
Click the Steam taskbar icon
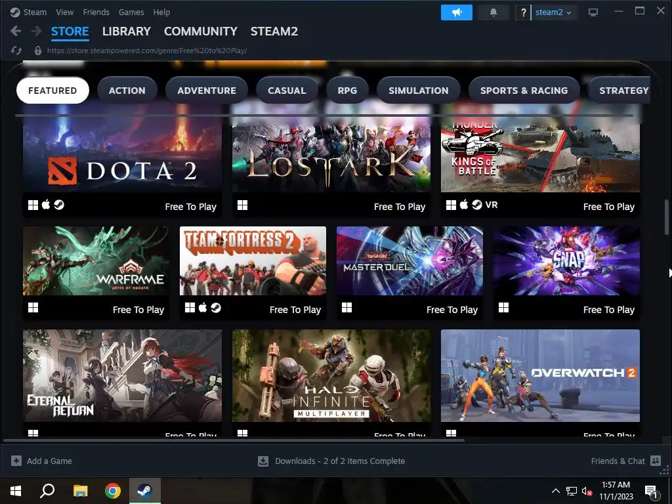tap(145, 491)
